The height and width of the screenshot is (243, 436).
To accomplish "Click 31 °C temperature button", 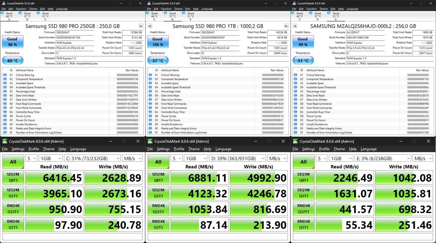I will tap(303, 60).
